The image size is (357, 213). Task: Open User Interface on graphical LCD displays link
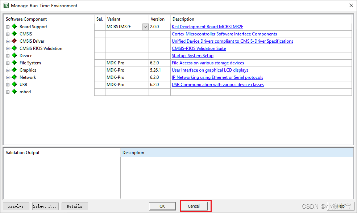(x=210, y=70)
